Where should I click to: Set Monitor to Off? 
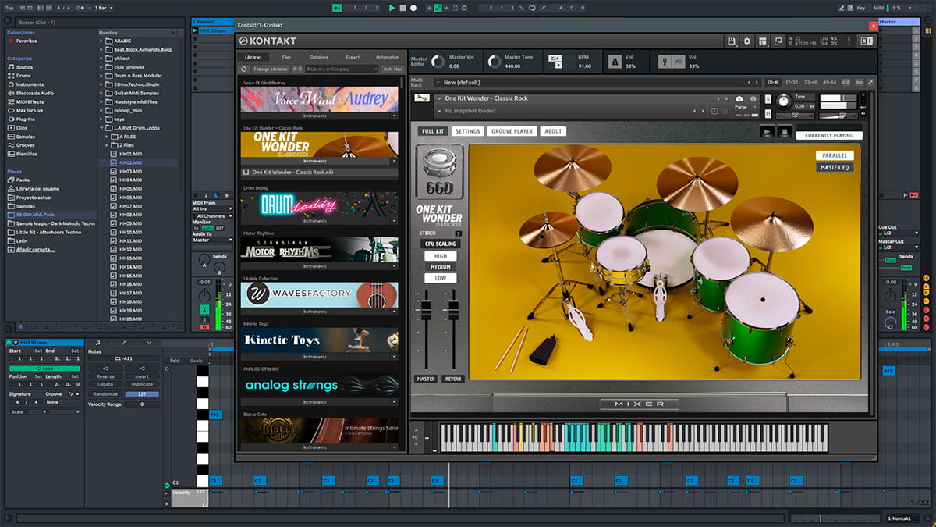click(220, 228)
